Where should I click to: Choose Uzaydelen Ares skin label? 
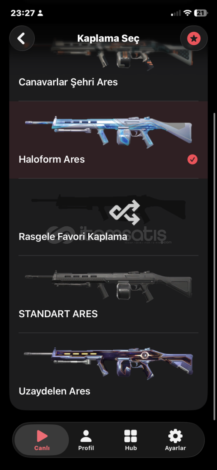pyautogui.click(x=54, y=391)
